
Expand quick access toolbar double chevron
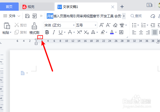[x=41, y=16]
